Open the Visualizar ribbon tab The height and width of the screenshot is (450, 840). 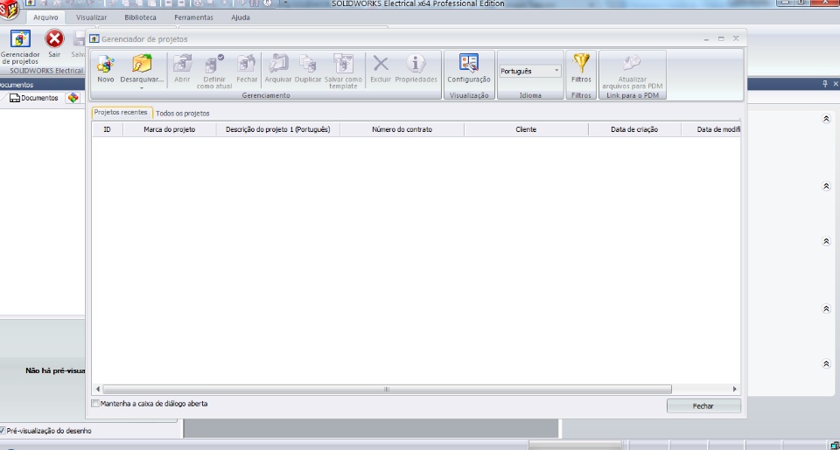coord(91,17)
